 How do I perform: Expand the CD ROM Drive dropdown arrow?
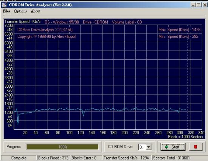click(149, 147)
